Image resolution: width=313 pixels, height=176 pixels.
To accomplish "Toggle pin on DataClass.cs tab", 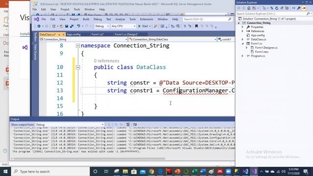I will [59, 35].
